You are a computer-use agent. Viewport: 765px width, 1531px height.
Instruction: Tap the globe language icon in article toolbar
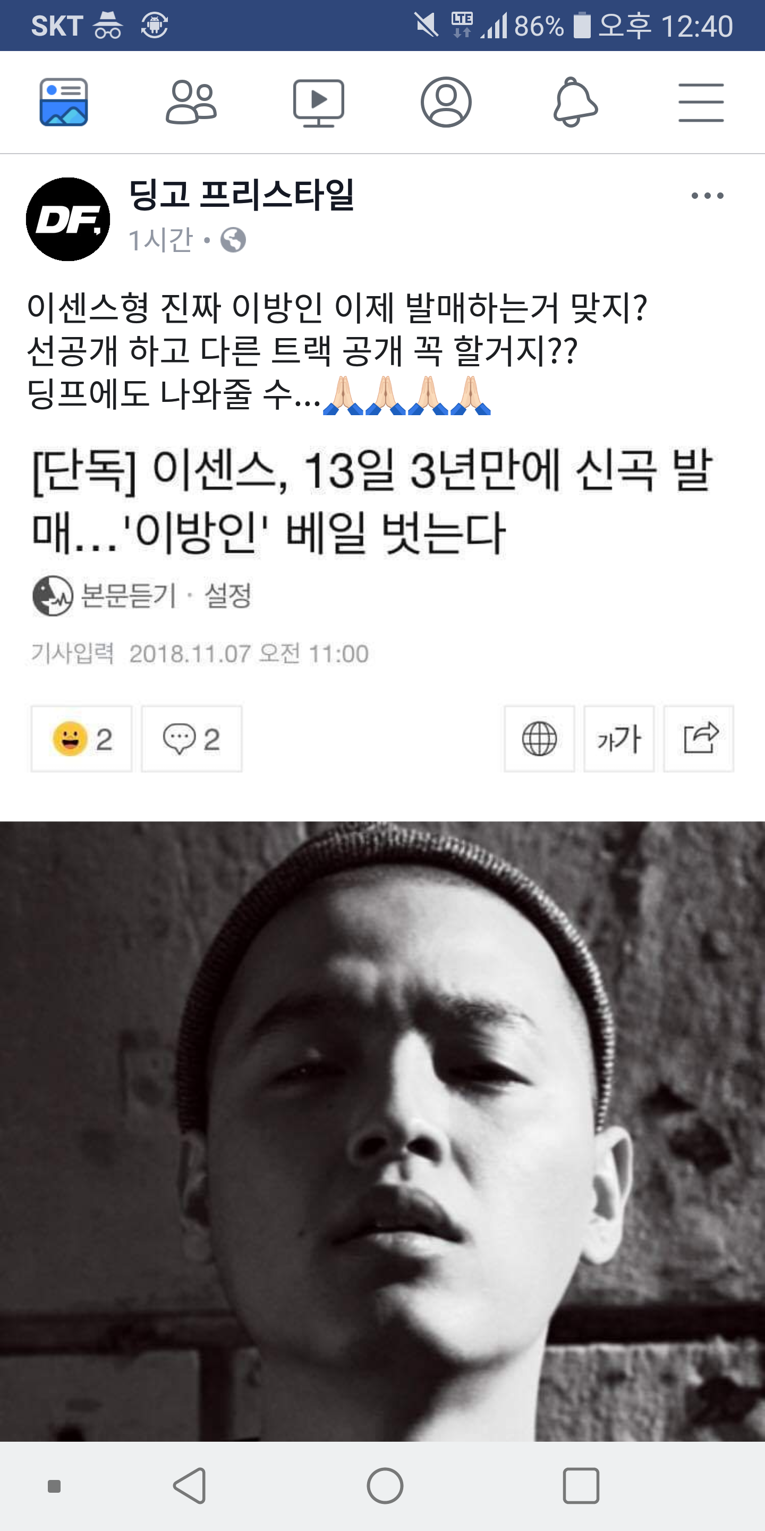pyautogui.click(x=539, y=739)
